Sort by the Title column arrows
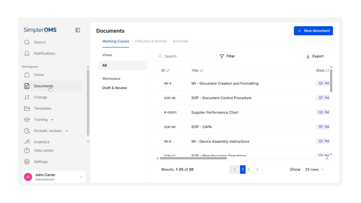The width and height of the screenshot is (361, 203). pyautogui.click(x=201, y=70)
